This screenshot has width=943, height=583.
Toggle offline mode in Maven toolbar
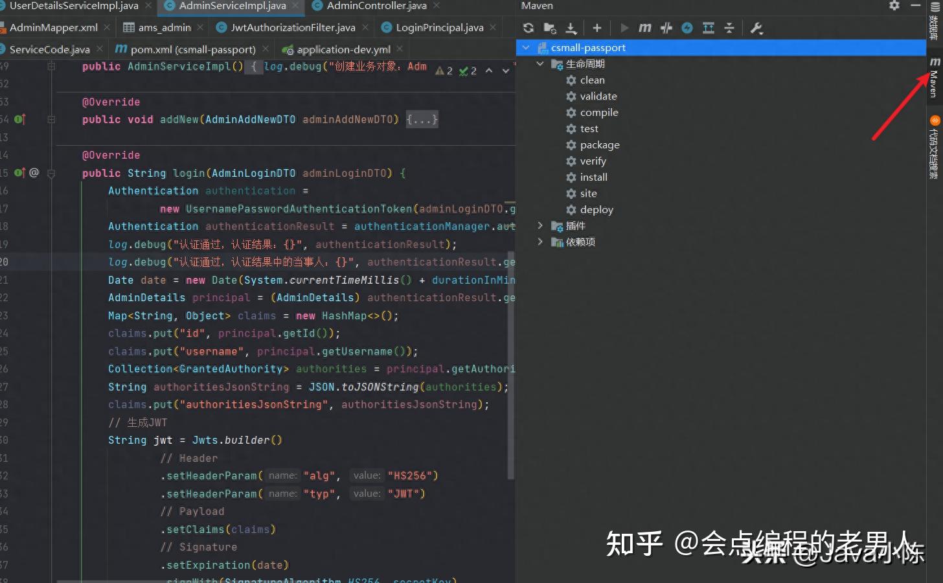[686, 28]
